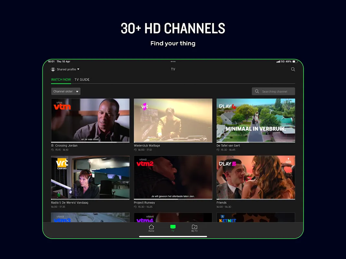346x259 pixels.
Task: Click replay icon next to 16:00 - 17:10
Action: (x=135, y=150)
